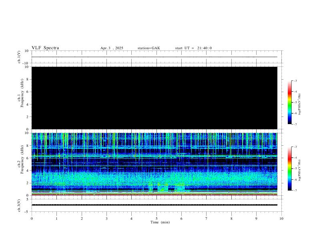Click time axis tick label "7"
317x245 pixels.
click(207, 219)
